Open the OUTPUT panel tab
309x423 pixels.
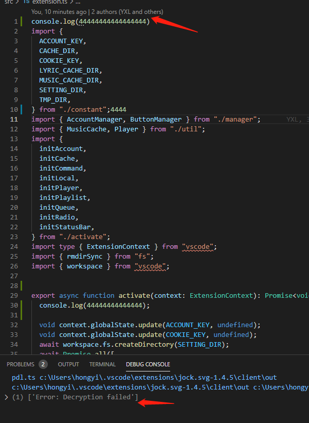[68, 364]
